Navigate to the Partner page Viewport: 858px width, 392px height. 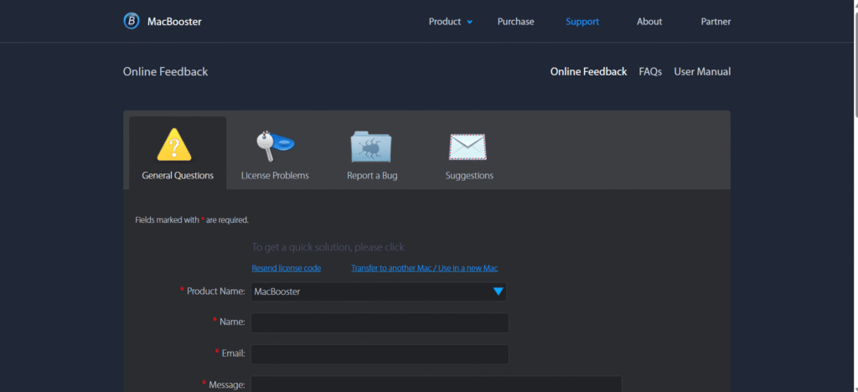point(716,22)
